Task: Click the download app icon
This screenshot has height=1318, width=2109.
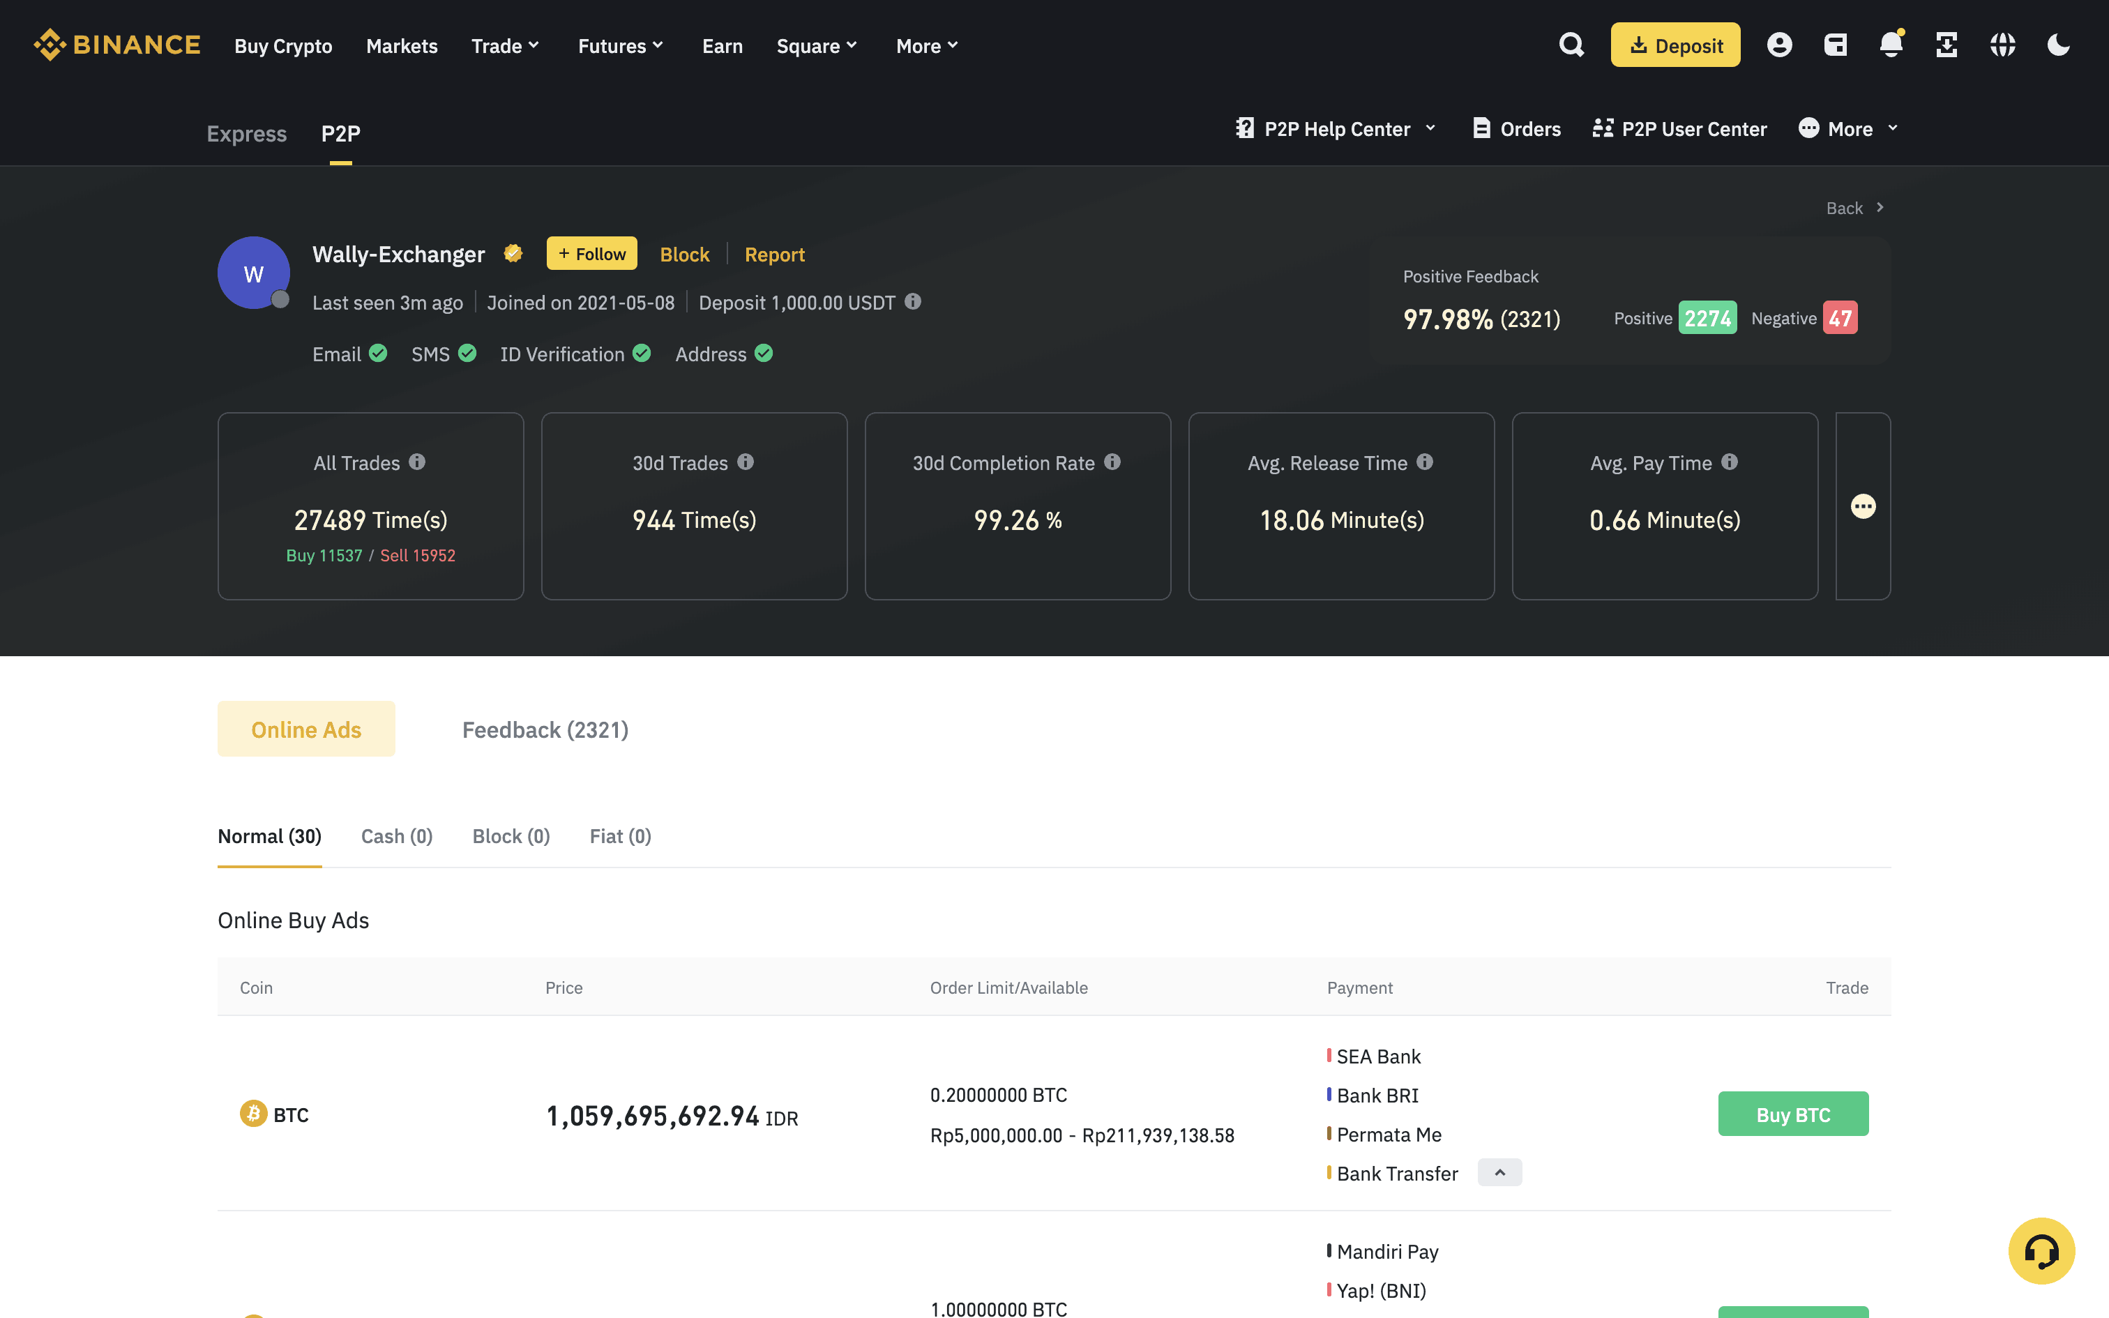Action: pyautogui.click(x=1946, y=45)
